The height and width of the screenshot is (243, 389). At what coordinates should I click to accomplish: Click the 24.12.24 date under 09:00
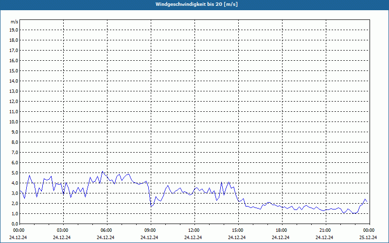(x=149, y=237)
